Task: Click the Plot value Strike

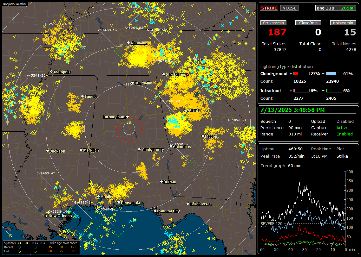Action: click(342, 156)
